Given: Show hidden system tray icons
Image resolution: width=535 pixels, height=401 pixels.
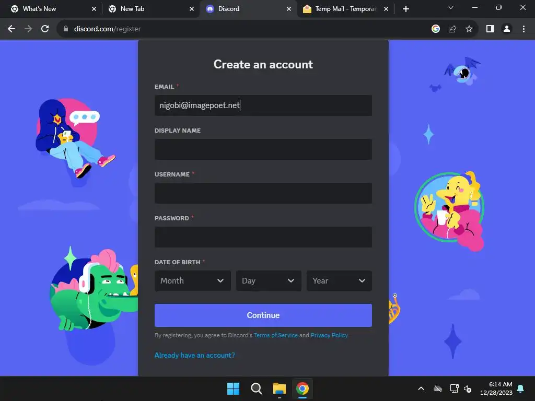Looking at the screenshot, I should click(421, 388).
